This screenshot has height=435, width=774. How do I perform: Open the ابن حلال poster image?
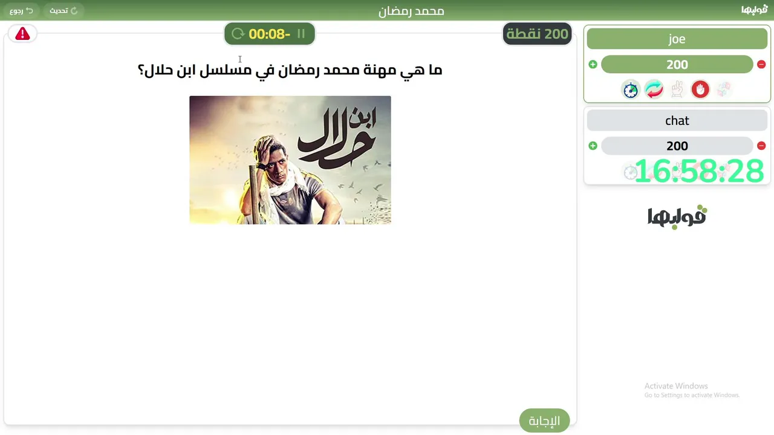tap(290, 160)
